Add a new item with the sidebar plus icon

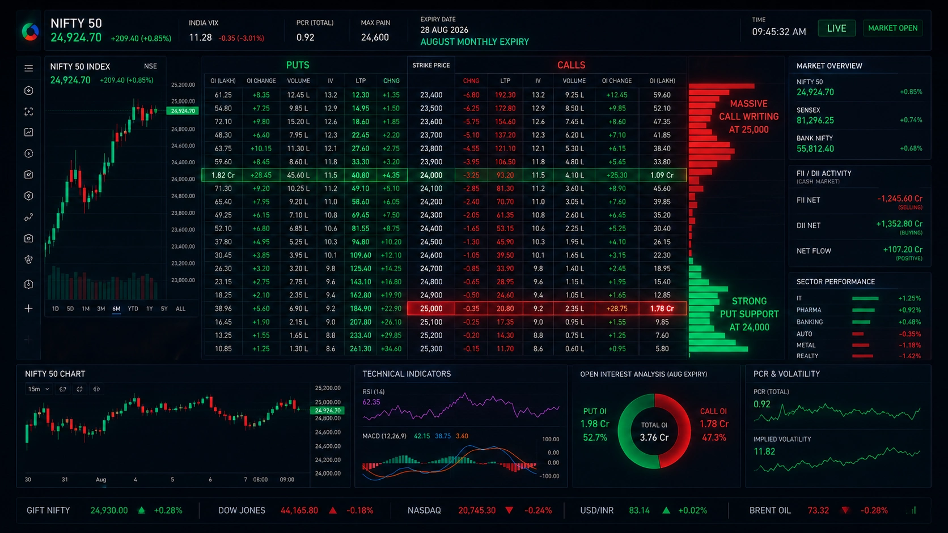click(x=28, y=309)
